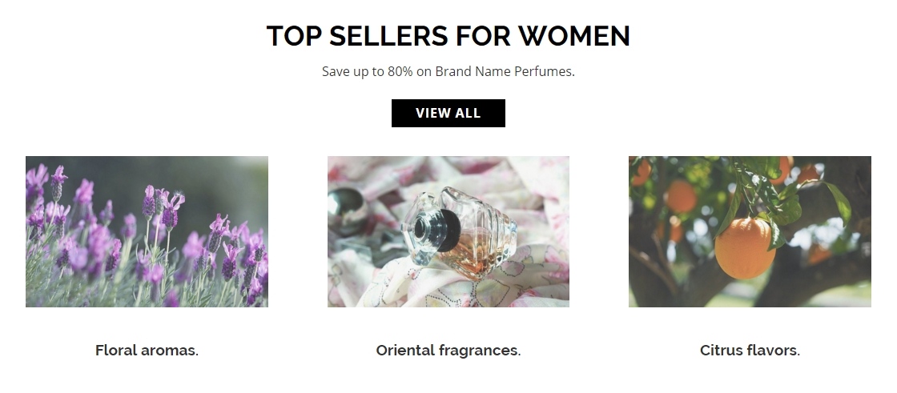Select the orange tree image
Viewport: 897px width, 393px height.
point(750,231)
